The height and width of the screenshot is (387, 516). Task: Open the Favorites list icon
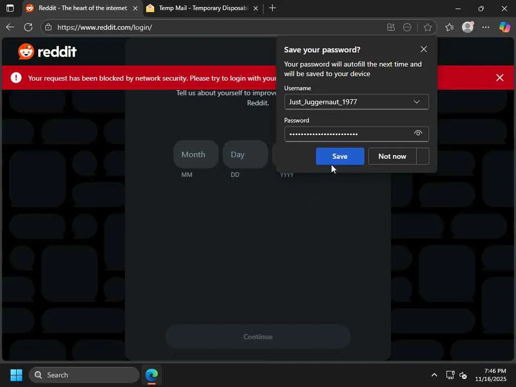(x=449, y=27)
